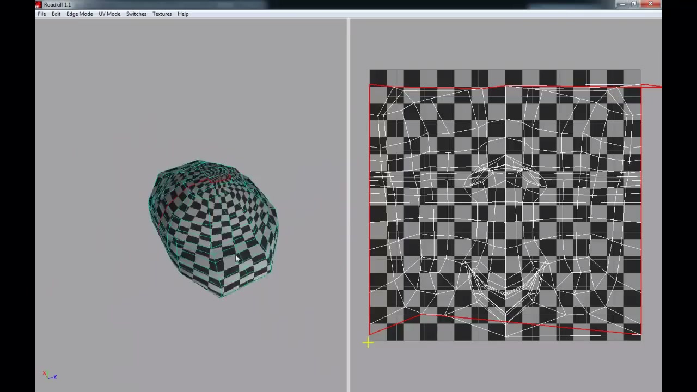The image size is (697, 392).
Task: Open the File menu
Action: pos(41,14)
